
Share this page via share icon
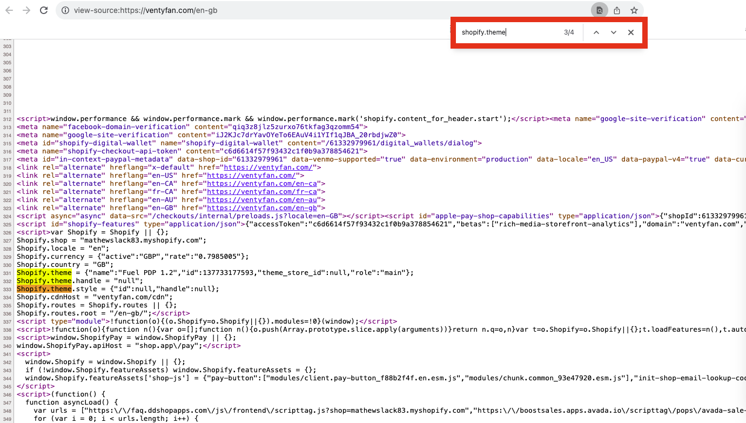pyautogui.click(x=617, y=10)
